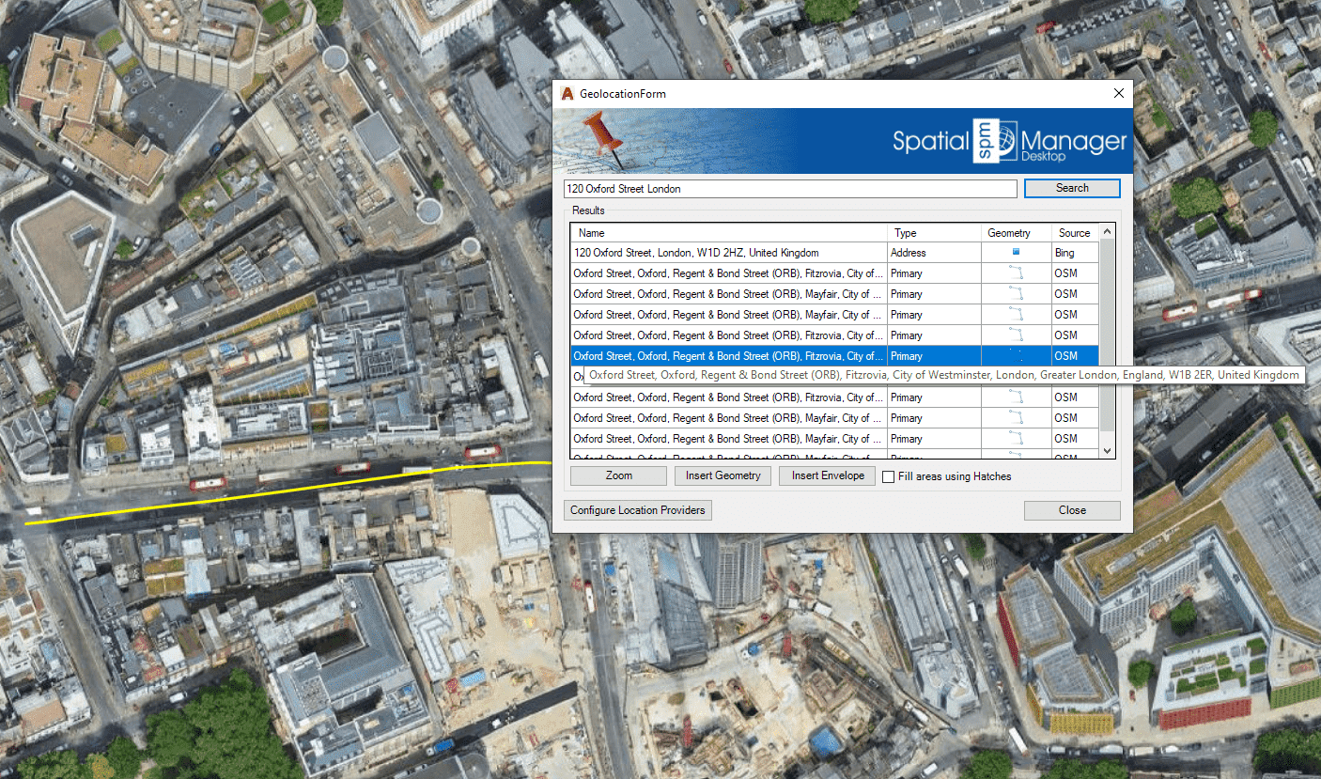Focus the address search text field
The width and height of the screenshot is (1321, 779).
789,189
